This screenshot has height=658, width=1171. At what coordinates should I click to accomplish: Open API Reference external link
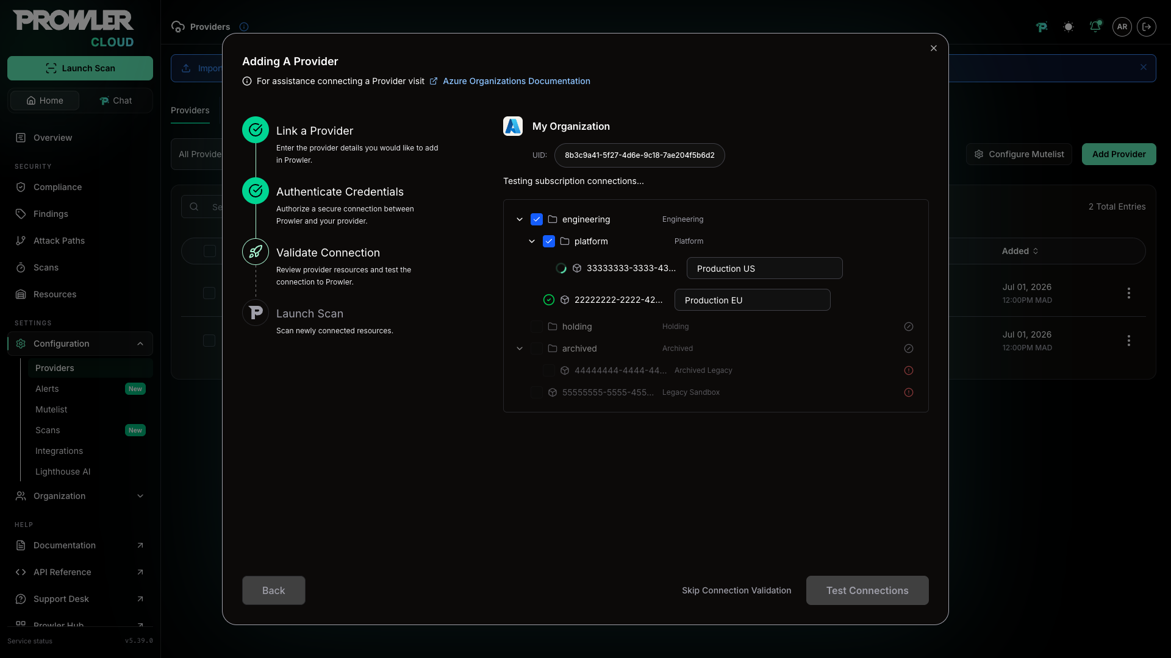80,572
